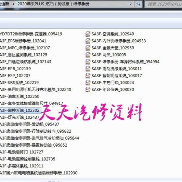Click the SA3F-组合仪表_103030 file icon
The width and height of the screenshot is (182, 182).
point(88,90)
